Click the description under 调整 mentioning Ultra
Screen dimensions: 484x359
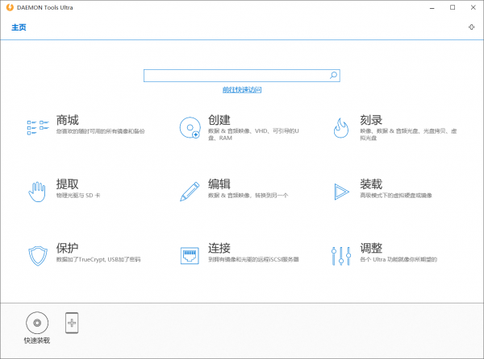pos(398,259)
